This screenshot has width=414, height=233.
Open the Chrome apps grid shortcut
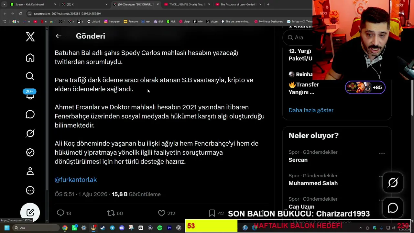[4, 22]
